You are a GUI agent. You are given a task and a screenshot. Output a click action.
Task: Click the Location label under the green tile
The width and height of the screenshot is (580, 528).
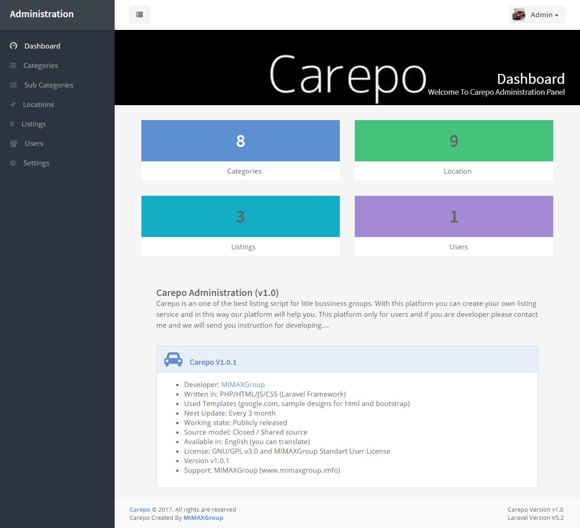pyautogui.click(x=458, y=171)
